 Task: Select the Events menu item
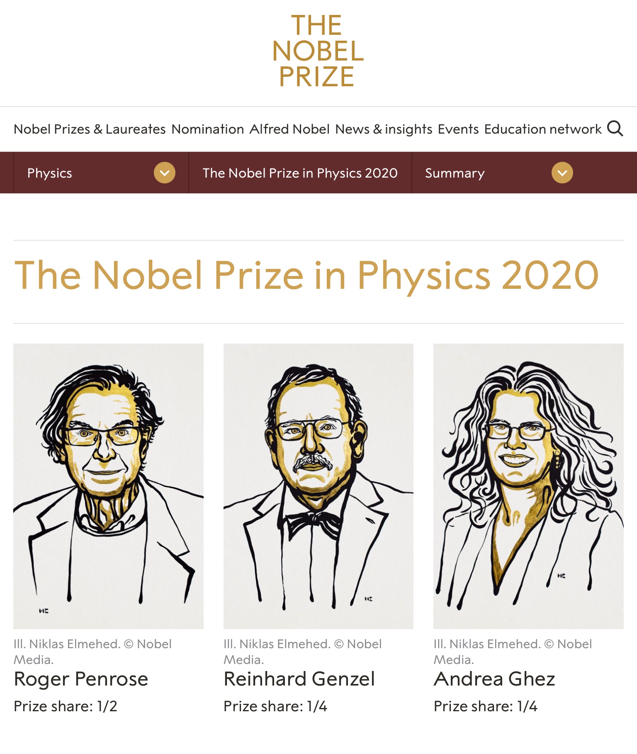[458, 129]
